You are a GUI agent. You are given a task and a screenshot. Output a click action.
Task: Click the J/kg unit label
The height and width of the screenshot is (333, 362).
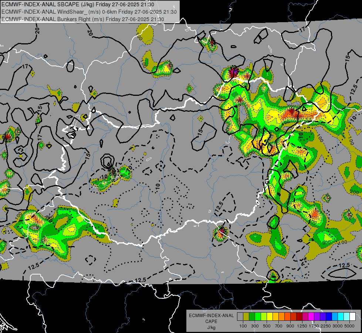[211, 327]
